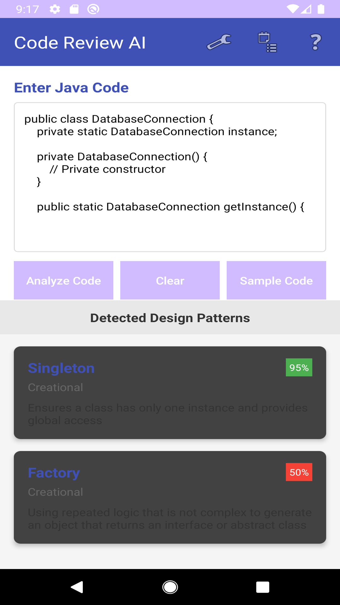Tap the 95% confidence badge

(299, 367)
